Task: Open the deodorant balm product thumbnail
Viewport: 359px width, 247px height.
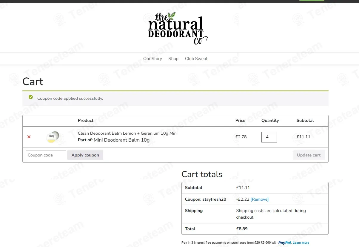Action: 53,137
